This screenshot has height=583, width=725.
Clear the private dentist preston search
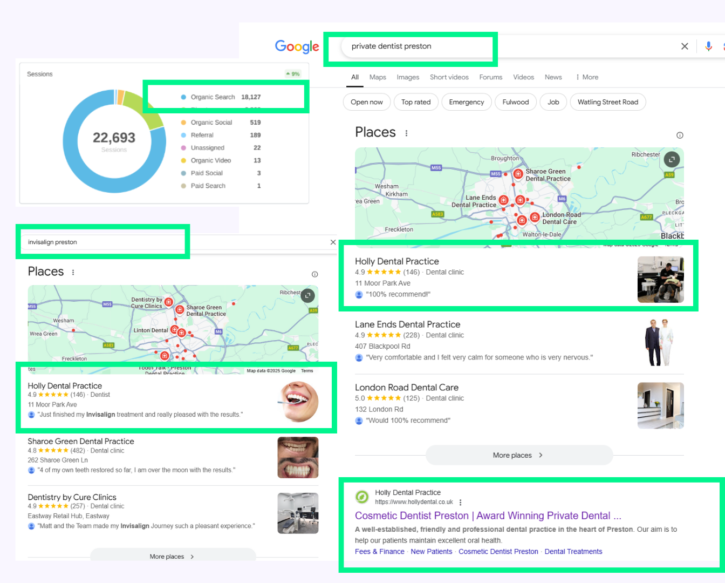pos(685,46)
